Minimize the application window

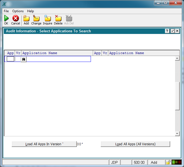click(x=158, y=3)
